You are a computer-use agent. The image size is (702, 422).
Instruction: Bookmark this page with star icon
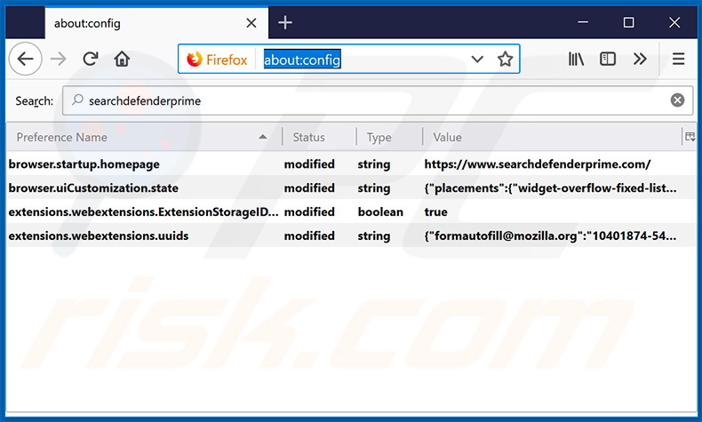pyautogui.click(x=505, y=60)
